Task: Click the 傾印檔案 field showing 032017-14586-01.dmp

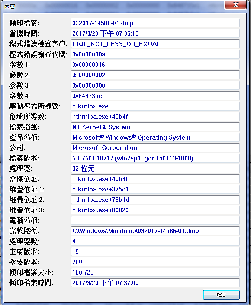Action: pyautogui.click(x=155, y=23)
